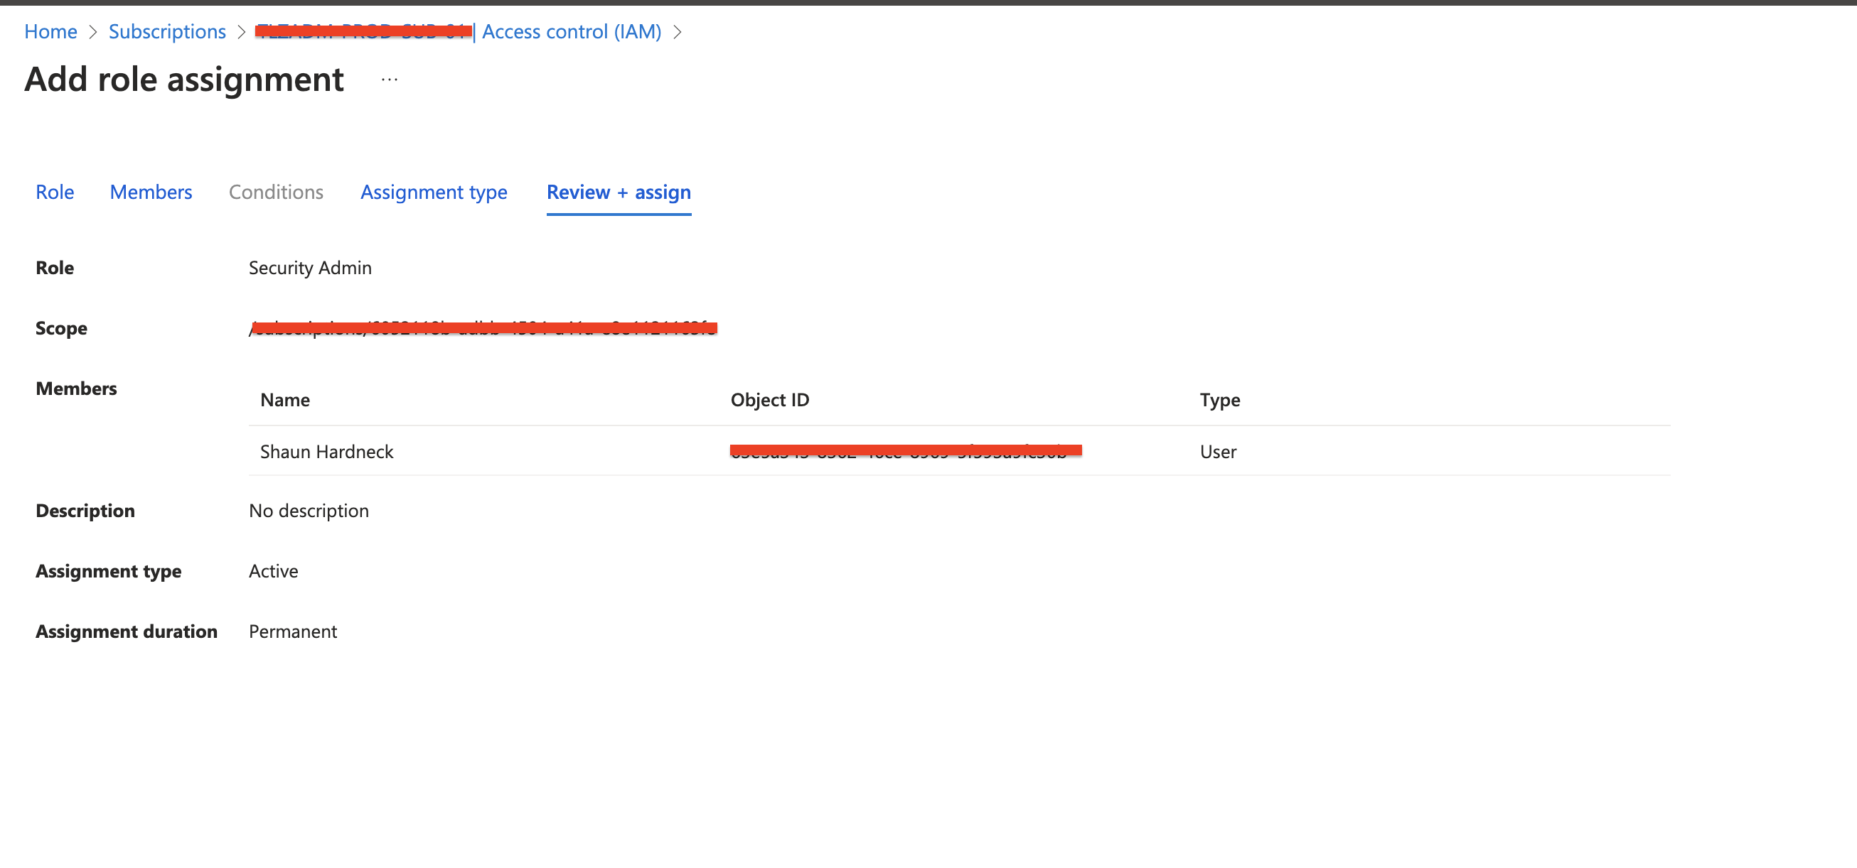The width and height of the screenshot is (1857, 868).
Task: Click the Name column header
Action: 285,400
